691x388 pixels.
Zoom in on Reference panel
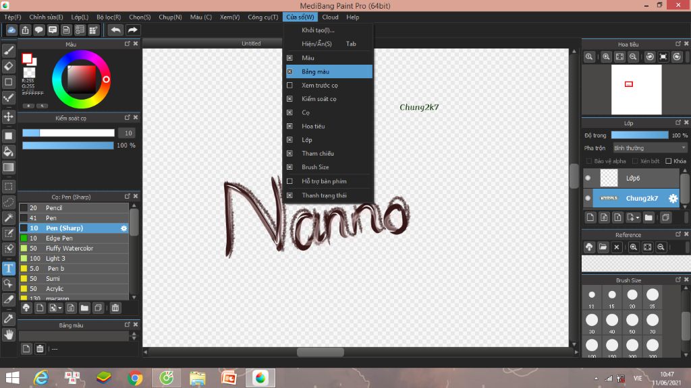click(x=633, y=247)
